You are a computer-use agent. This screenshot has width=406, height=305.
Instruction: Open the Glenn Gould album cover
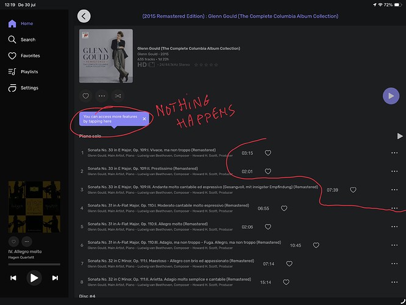coord(106,56)
